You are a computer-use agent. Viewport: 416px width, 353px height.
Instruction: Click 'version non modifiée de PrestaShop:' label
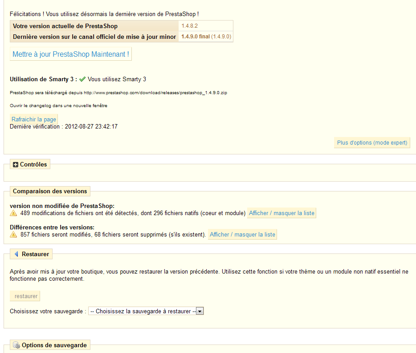tap(62, 206)
